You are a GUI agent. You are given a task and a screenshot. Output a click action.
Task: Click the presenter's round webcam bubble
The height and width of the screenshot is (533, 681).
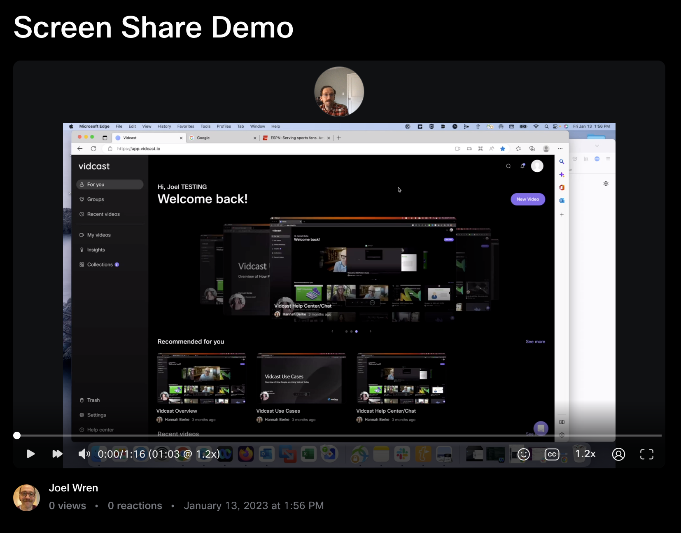pos(339,91)
